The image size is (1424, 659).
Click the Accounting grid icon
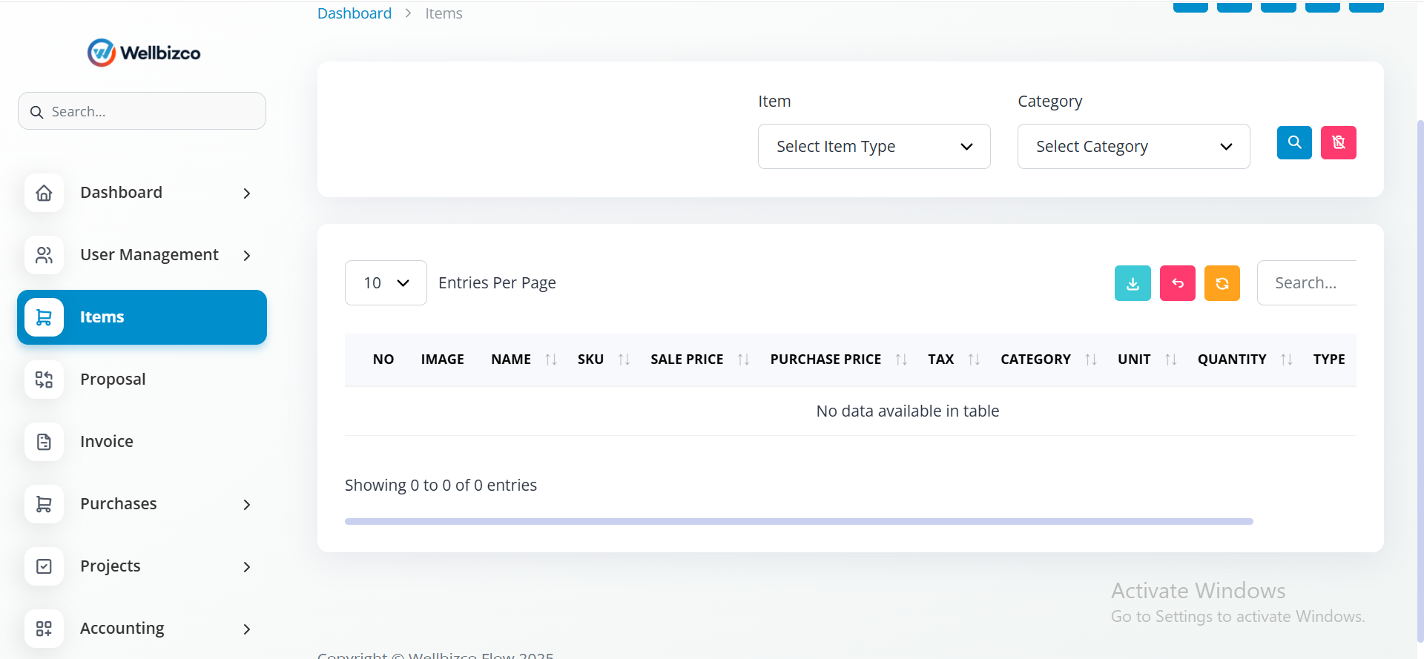click(x=44, y=629)
